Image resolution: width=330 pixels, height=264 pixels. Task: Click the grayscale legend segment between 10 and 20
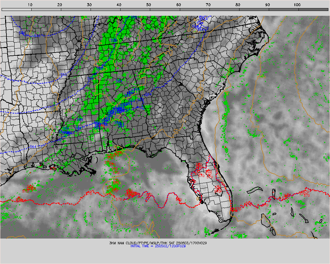click(46, 9)
